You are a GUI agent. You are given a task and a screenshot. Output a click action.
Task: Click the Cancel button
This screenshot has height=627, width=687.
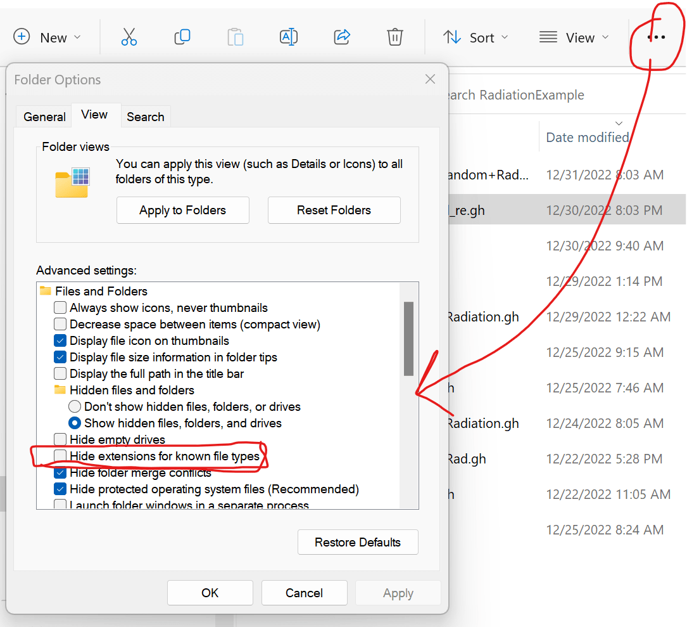pyautogui.click(x=304, y=593)
